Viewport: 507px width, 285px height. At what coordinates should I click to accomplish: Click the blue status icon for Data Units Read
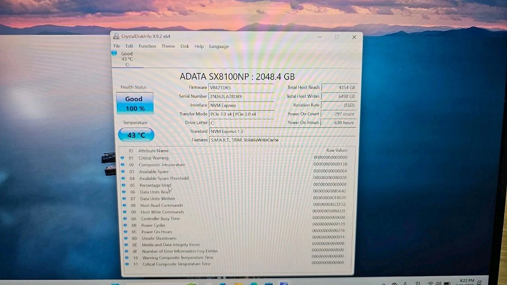(124, 192)
